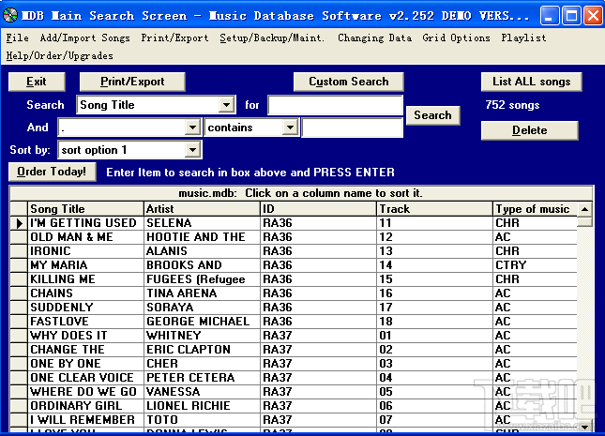Select song cell WHY DOES IT
Image resolution: width=605 pixels, height=436 pixels.
[x=85, y=336]
